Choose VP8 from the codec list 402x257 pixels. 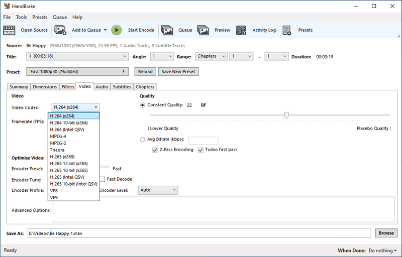73,191
